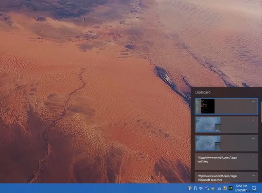Open the volume control speaker icon
The height and width of the screenshot is (193, 262).
pyautogui.click(x=201, y=188)
